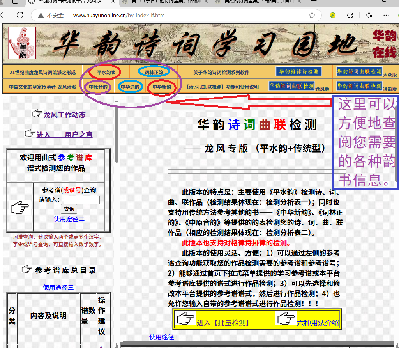Viewport: 399px width, 348px height.
Task: Click the browser refresh icon
Action: (20, 15)
